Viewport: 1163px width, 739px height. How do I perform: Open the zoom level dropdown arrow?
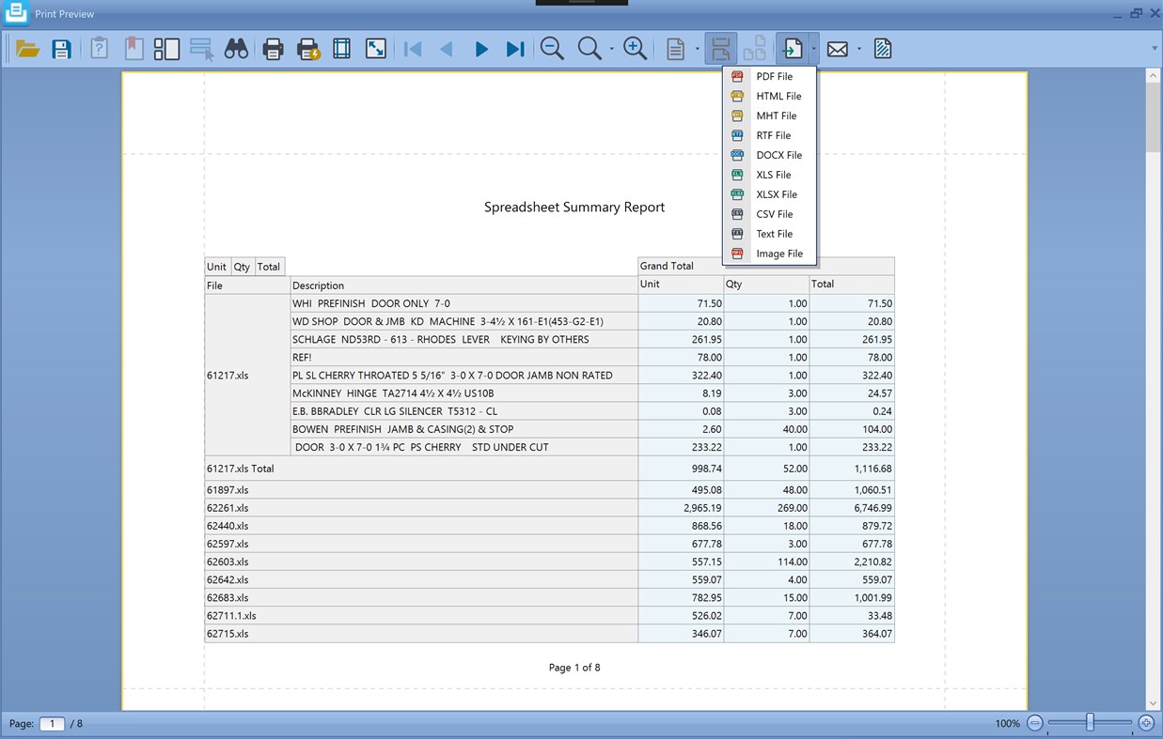[611, 48]
